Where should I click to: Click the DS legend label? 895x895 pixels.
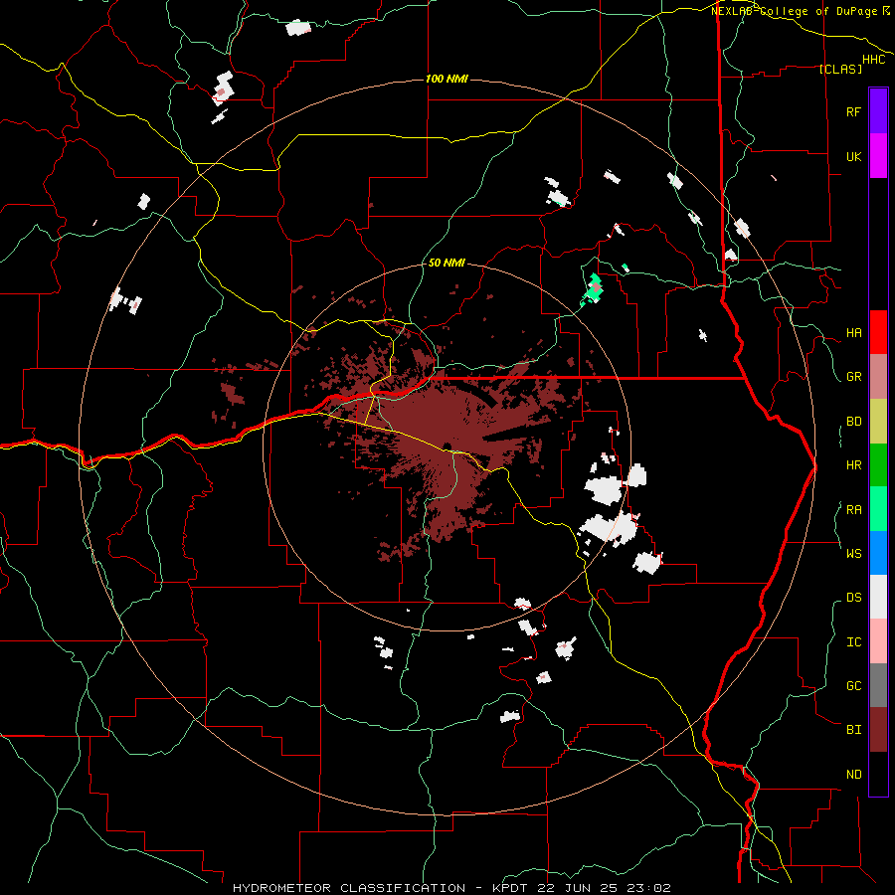coord(853,598)
